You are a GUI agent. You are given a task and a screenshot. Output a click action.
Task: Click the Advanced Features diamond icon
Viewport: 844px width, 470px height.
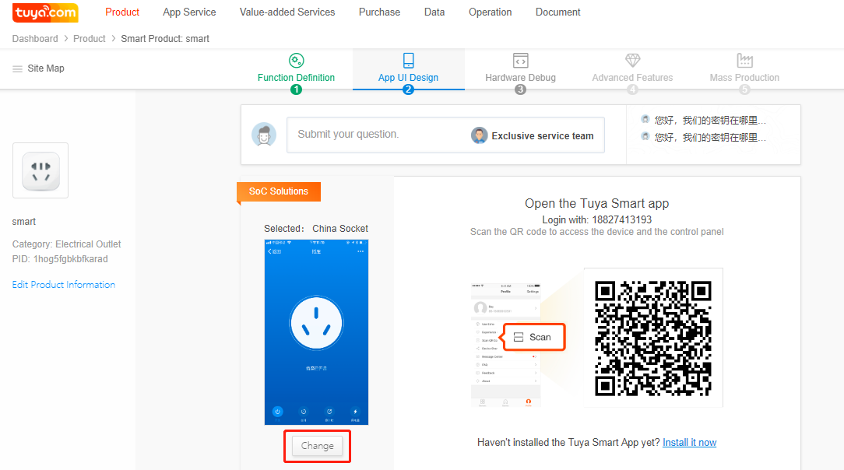632,61
